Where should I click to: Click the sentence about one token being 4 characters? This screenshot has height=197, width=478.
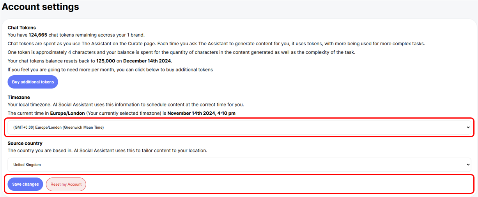pyautogui.click(x=181, y=52)
